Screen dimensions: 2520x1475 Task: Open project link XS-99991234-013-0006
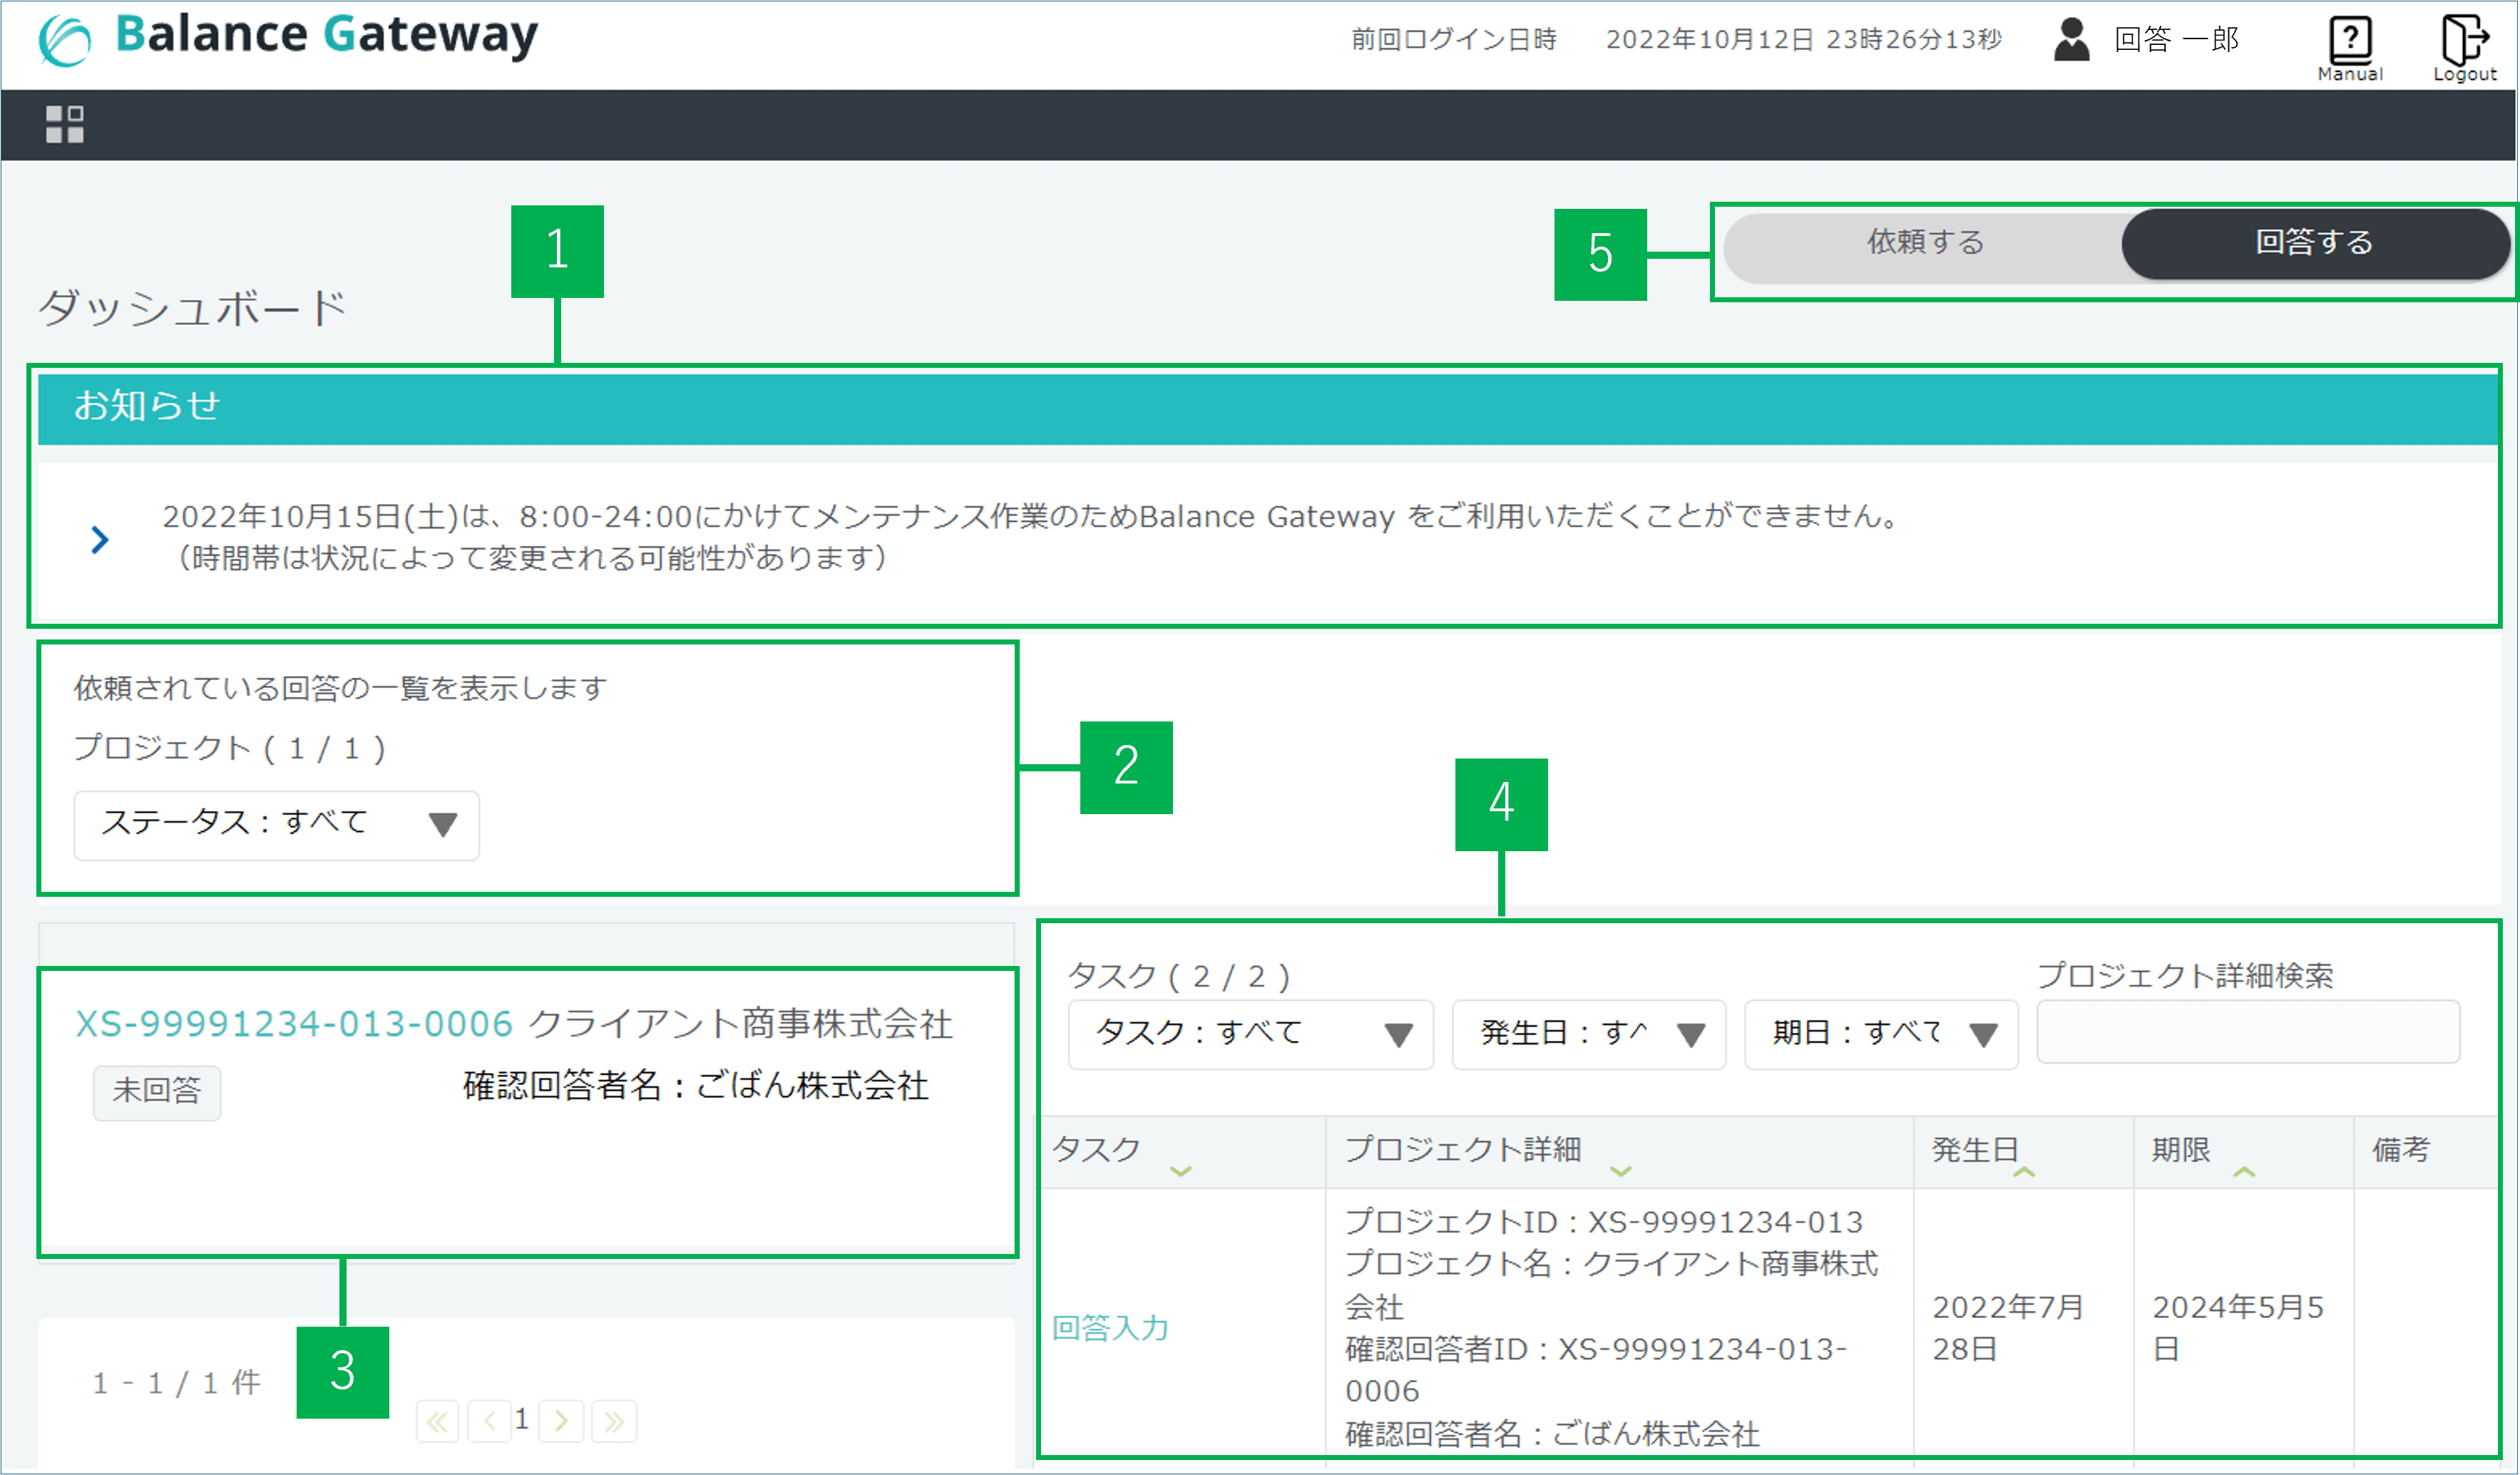coord(294,1024)
